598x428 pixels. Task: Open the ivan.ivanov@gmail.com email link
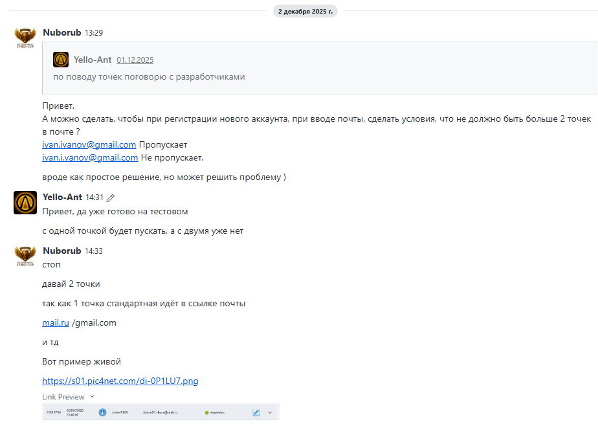point(89,144)
